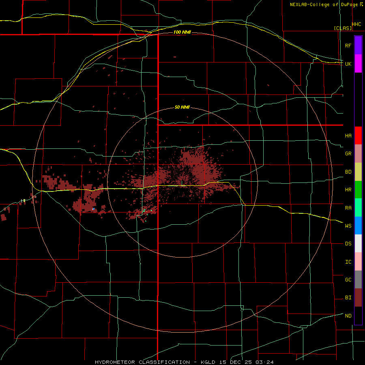Click the RF purple legend swatch
Viewport: 365px width, 365px height.
pos(358,45)
